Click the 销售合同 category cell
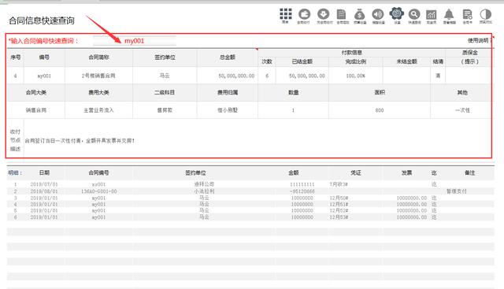This screenshot has width=504, height=289. tap(36, 110)
